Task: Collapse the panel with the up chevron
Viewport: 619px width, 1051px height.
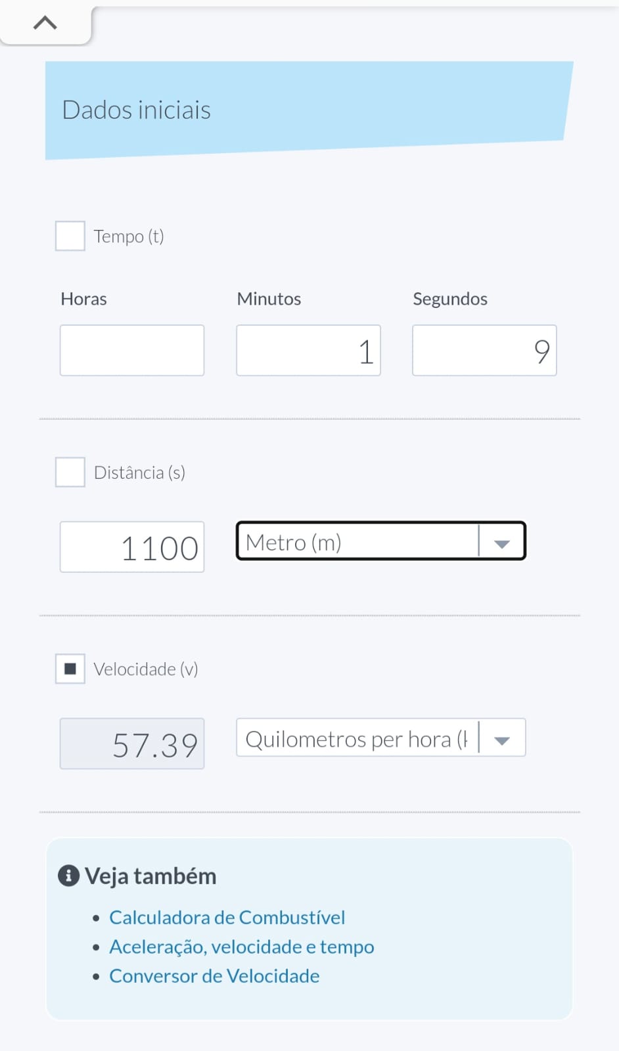Action: click(45, 24)
